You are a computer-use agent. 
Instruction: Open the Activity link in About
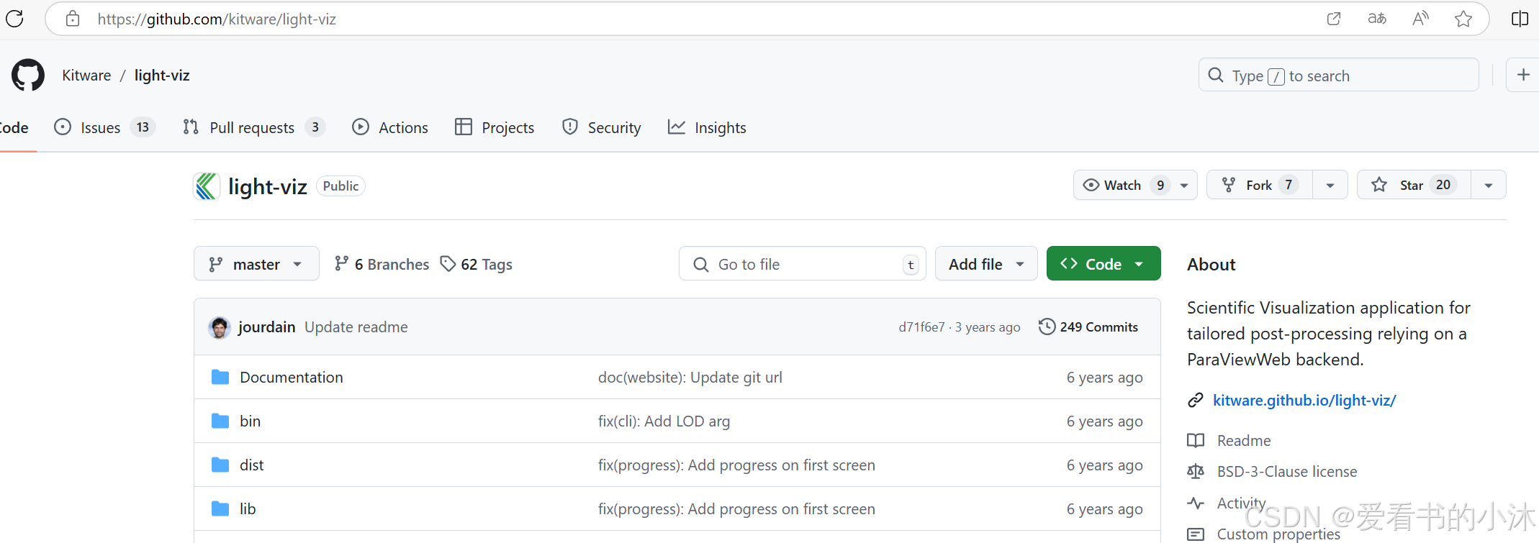1241,503
